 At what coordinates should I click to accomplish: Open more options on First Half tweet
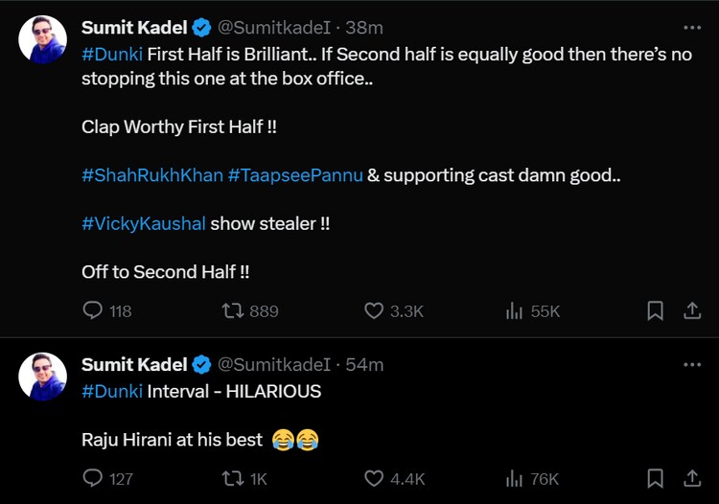691,29
